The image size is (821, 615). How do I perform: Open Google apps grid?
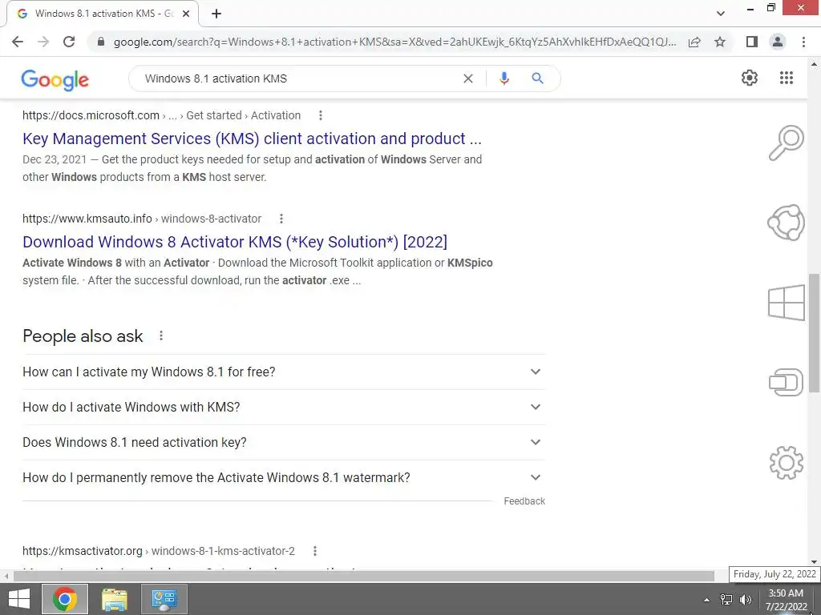pos(787,78)
